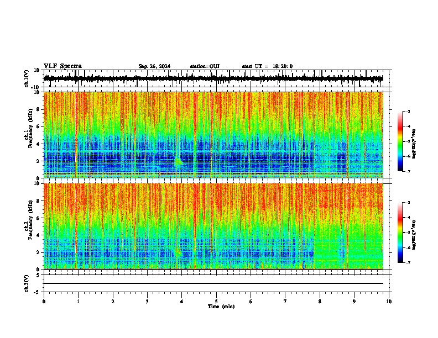Viewport: 438px width, 338px height.
Task: Click the '6' kHz tick label of ch.1 spectrogram
Action: pos(39,127)
